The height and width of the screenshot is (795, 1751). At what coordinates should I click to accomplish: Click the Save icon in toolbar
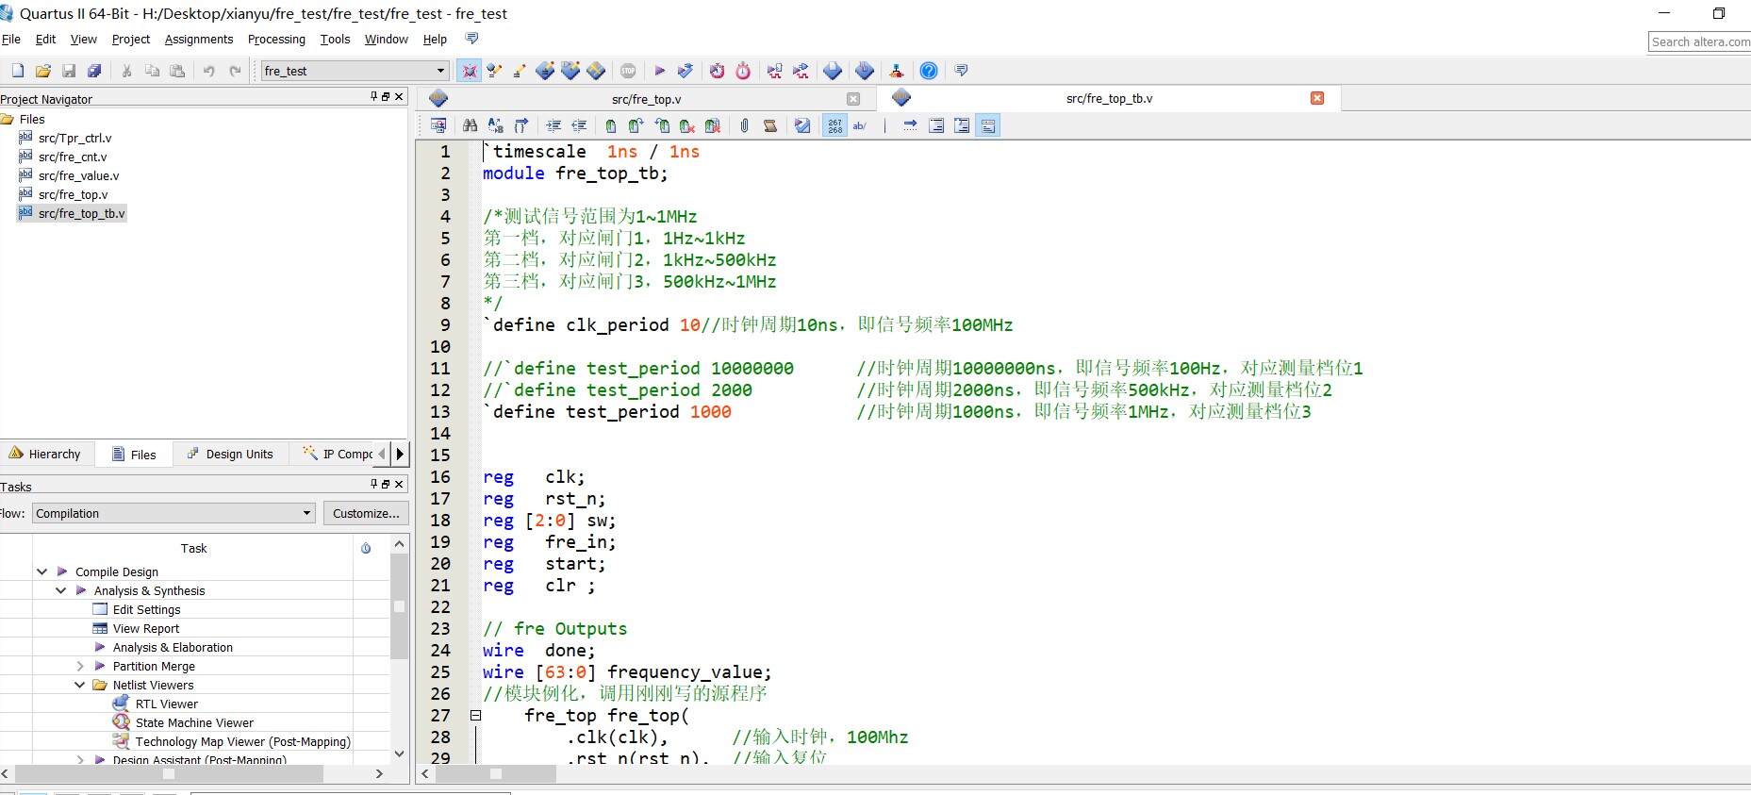(x=69, y=71)
